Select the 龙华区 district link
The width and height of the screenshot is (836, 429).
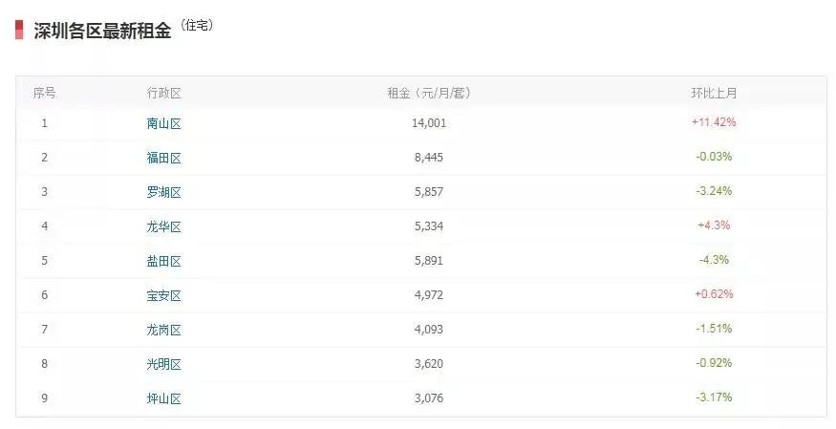[x=163, y=226]
